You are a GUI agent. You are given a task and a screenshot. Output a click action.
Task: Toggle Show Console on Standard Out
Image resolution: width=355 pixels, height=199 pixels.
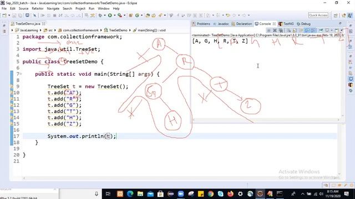[307, 30]
